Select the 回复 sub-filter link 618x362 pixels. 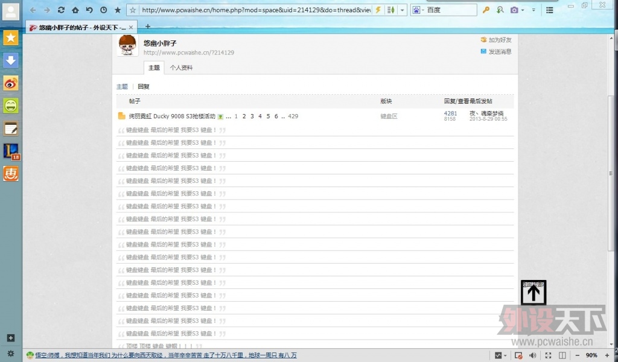(x=144, y=87)
